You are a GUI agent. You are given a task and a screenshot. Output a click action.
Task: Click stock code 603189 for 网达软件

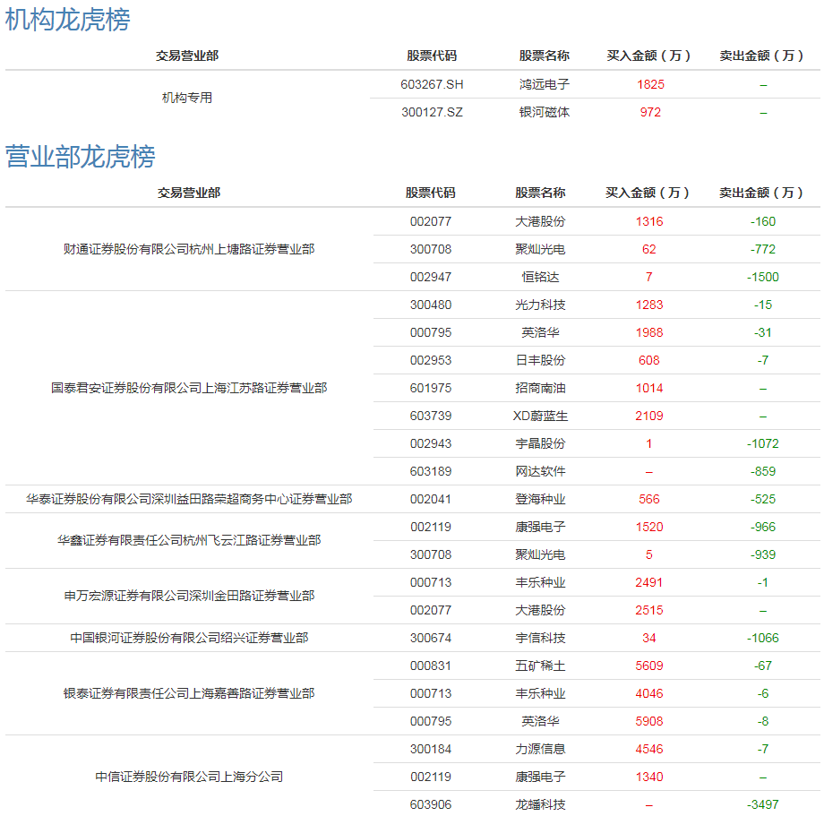point(431,471)
